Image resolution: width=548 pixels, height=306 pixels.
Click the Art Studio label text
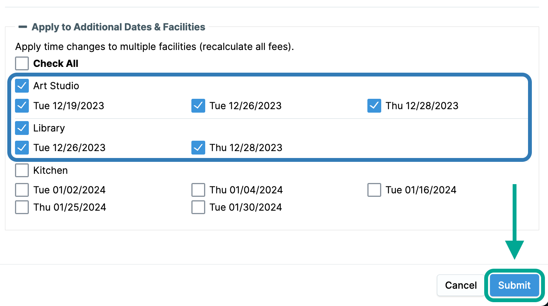(56, 86)
